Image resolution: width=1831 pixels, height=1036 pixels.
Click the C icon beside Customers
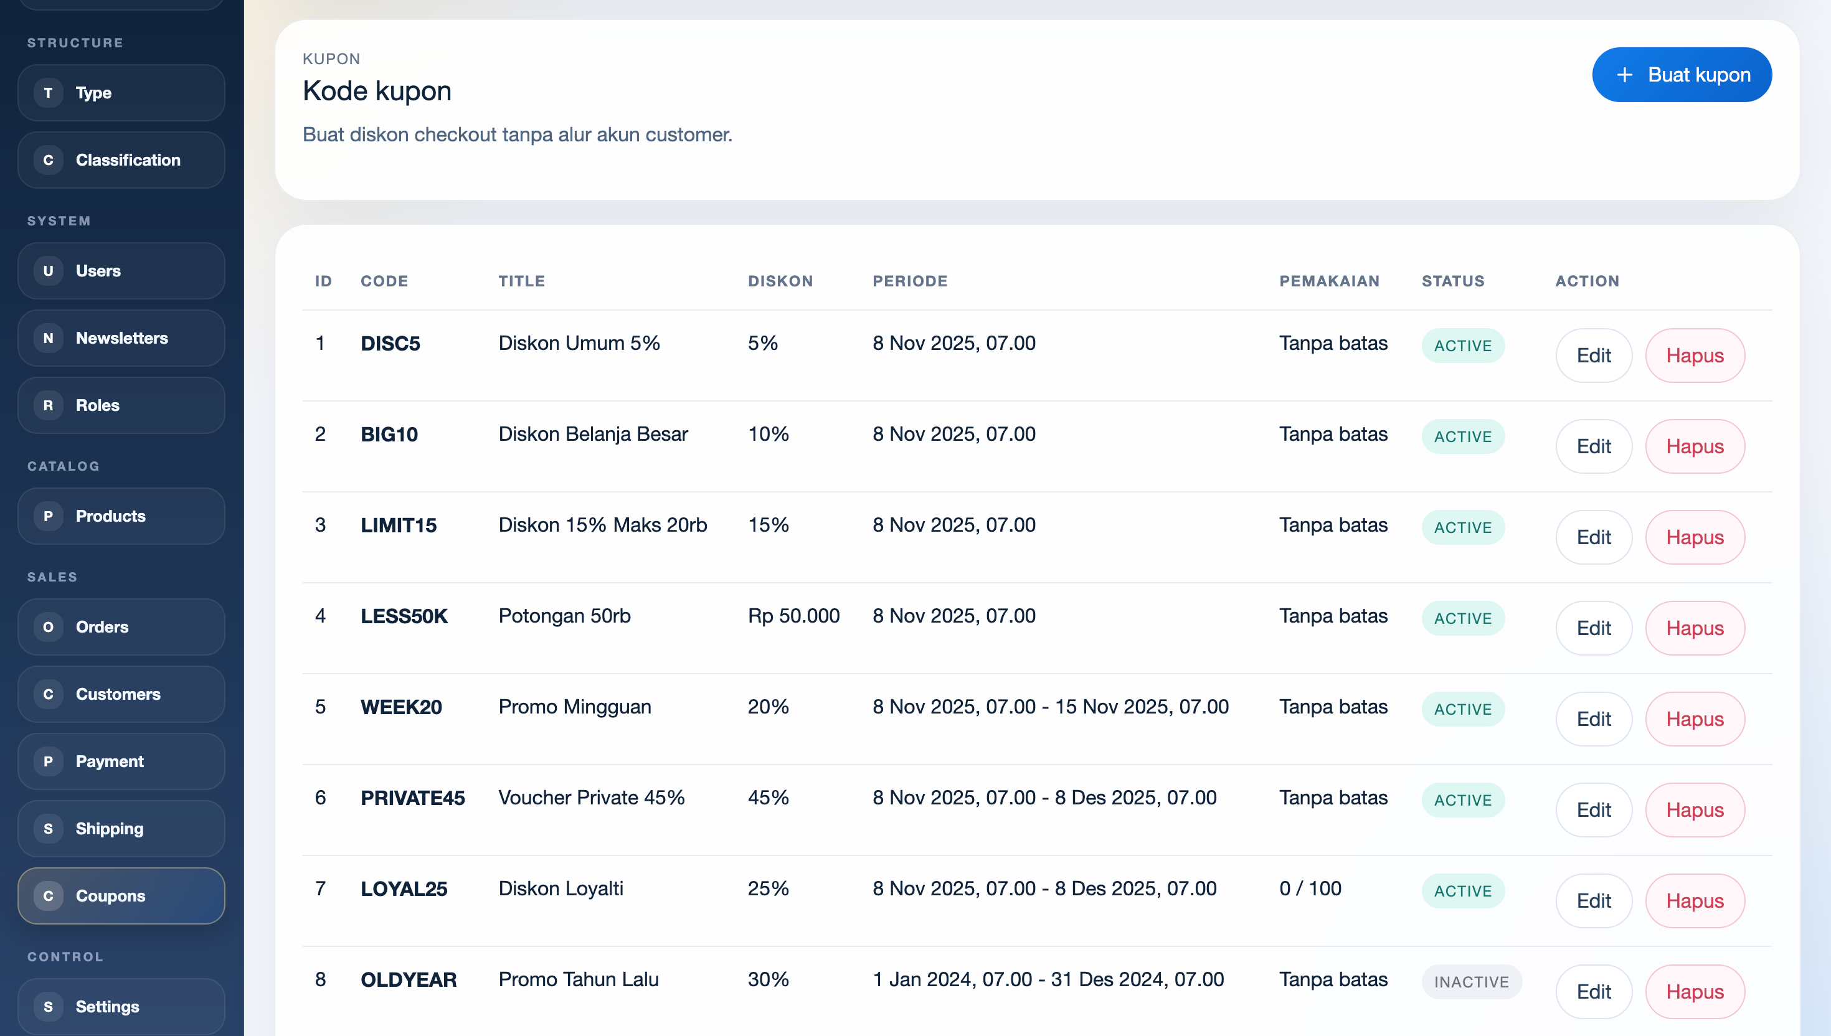pyautogui.click(x=49, y=694)
